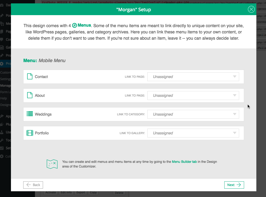Image resolution: width=266 pixels, height=197 pixels.
Task: Click the page icon beside Contact
Action: (30, 76)
